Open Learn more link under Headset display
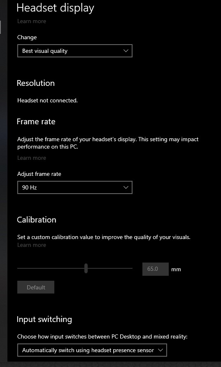The image size is (221, 367). tap(32, 21)
